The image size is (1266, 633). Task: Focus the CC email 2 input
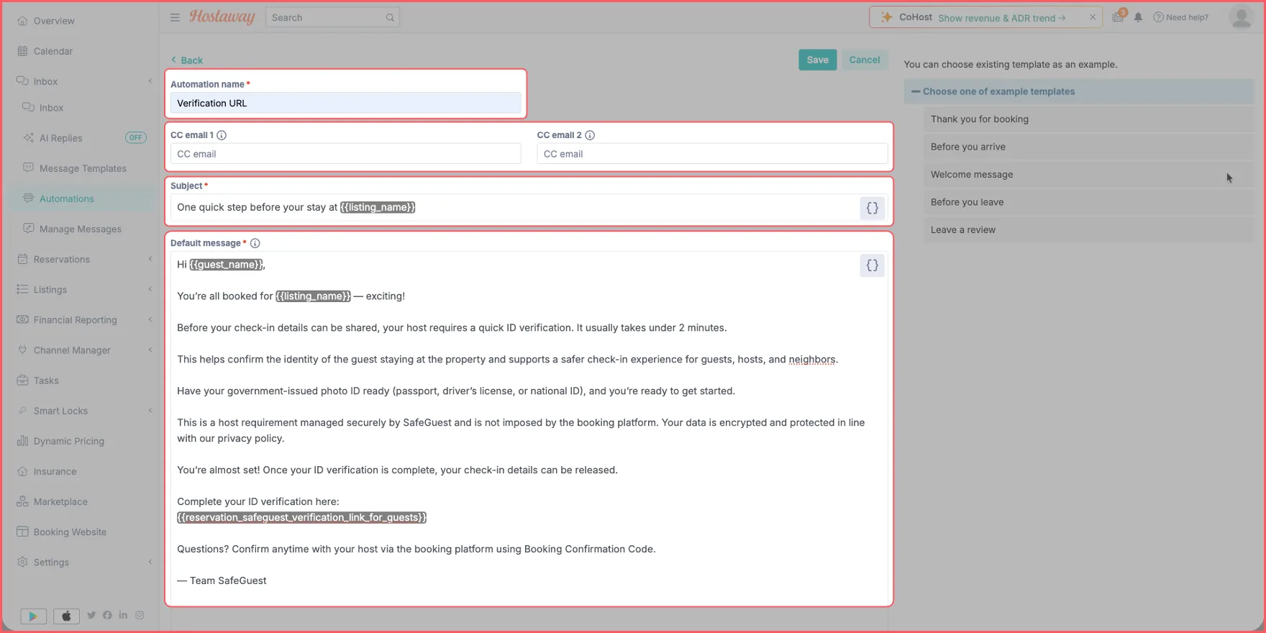click(712, 154)
